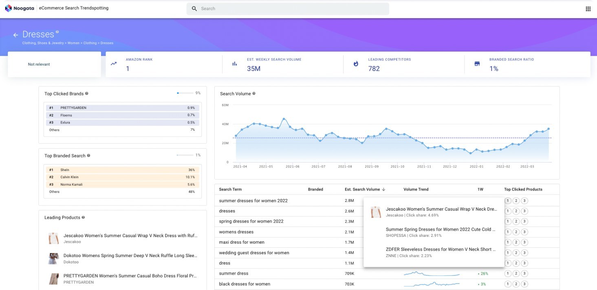Select the Not relevant card
This screenshot has height=290, width=597.
click(54, 64)
